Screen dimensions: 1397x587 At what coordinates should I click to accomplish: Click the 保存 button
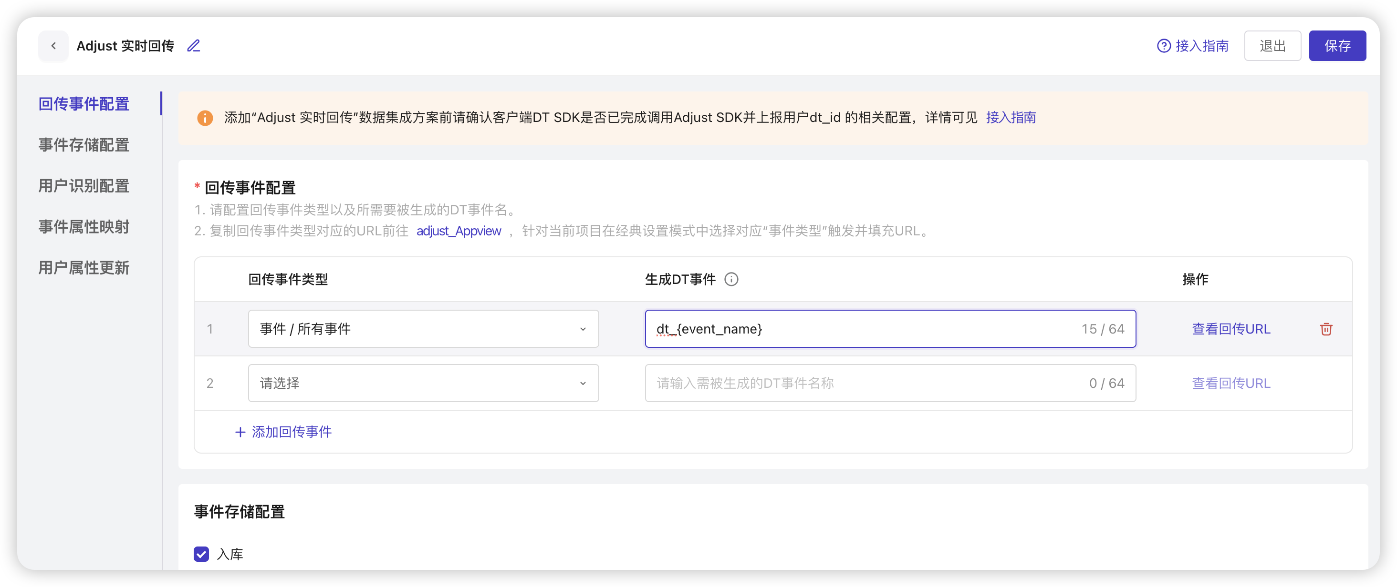[1337, 45]
